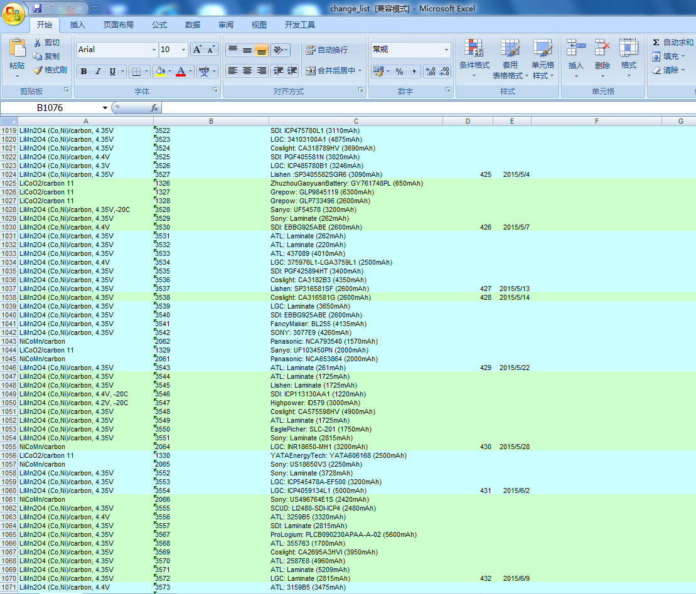Open the 审阅 tab
696x594 pixels.
pos(226,25)
